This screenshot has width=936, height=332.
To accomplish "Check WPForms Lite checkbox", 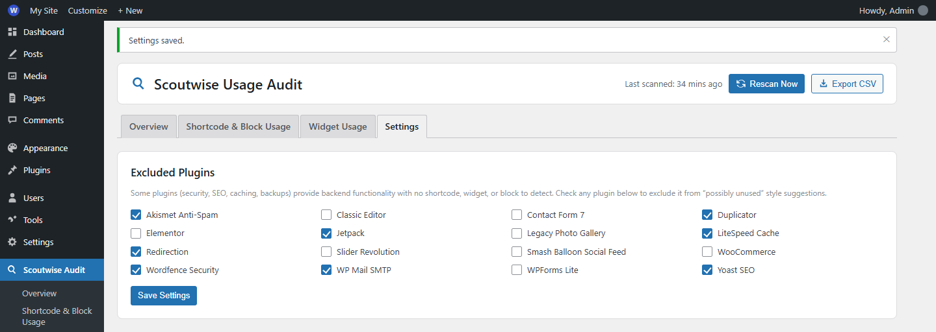I will 517,270.
